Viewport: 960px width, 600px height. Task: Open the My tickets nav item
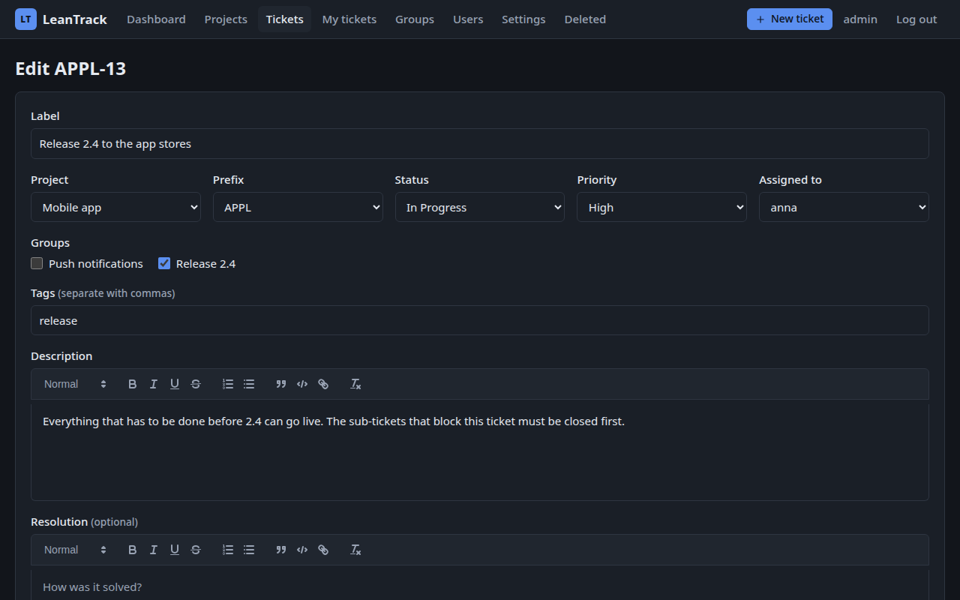(349, 19)
